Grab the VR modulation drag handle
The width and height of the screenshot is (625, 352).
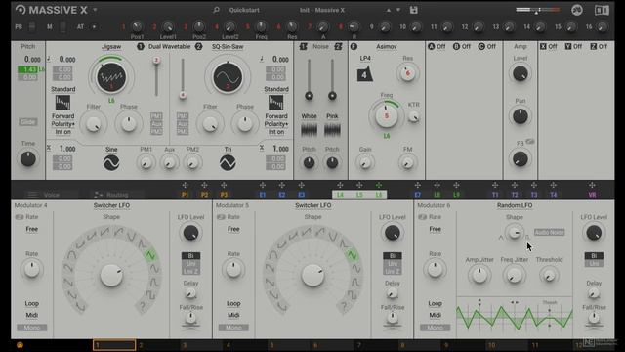click(x=592, y=185)
